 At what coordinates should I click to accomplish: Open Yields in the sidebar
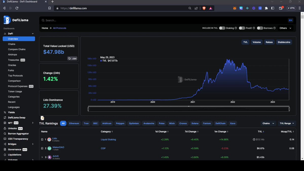coord(11,112)
